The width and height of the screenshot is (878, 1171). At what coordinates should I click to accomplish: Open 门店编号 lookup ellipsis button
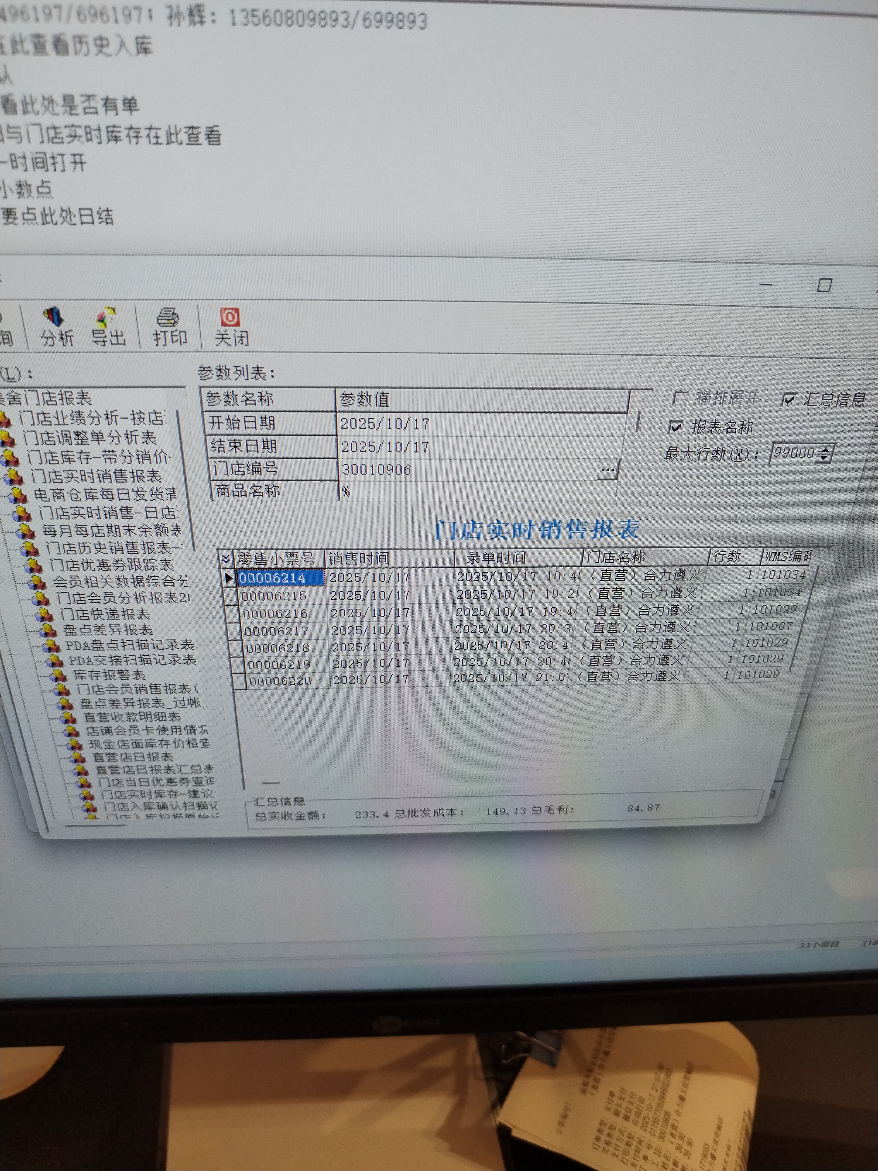[x=608, y=470]
